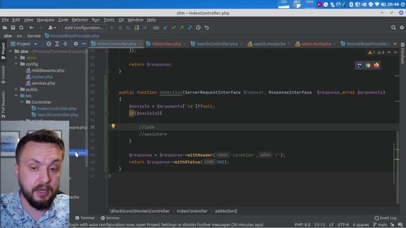Collapse the Controller folder
Viewport: 406px width, 228px height.
(x=22, y=102)
